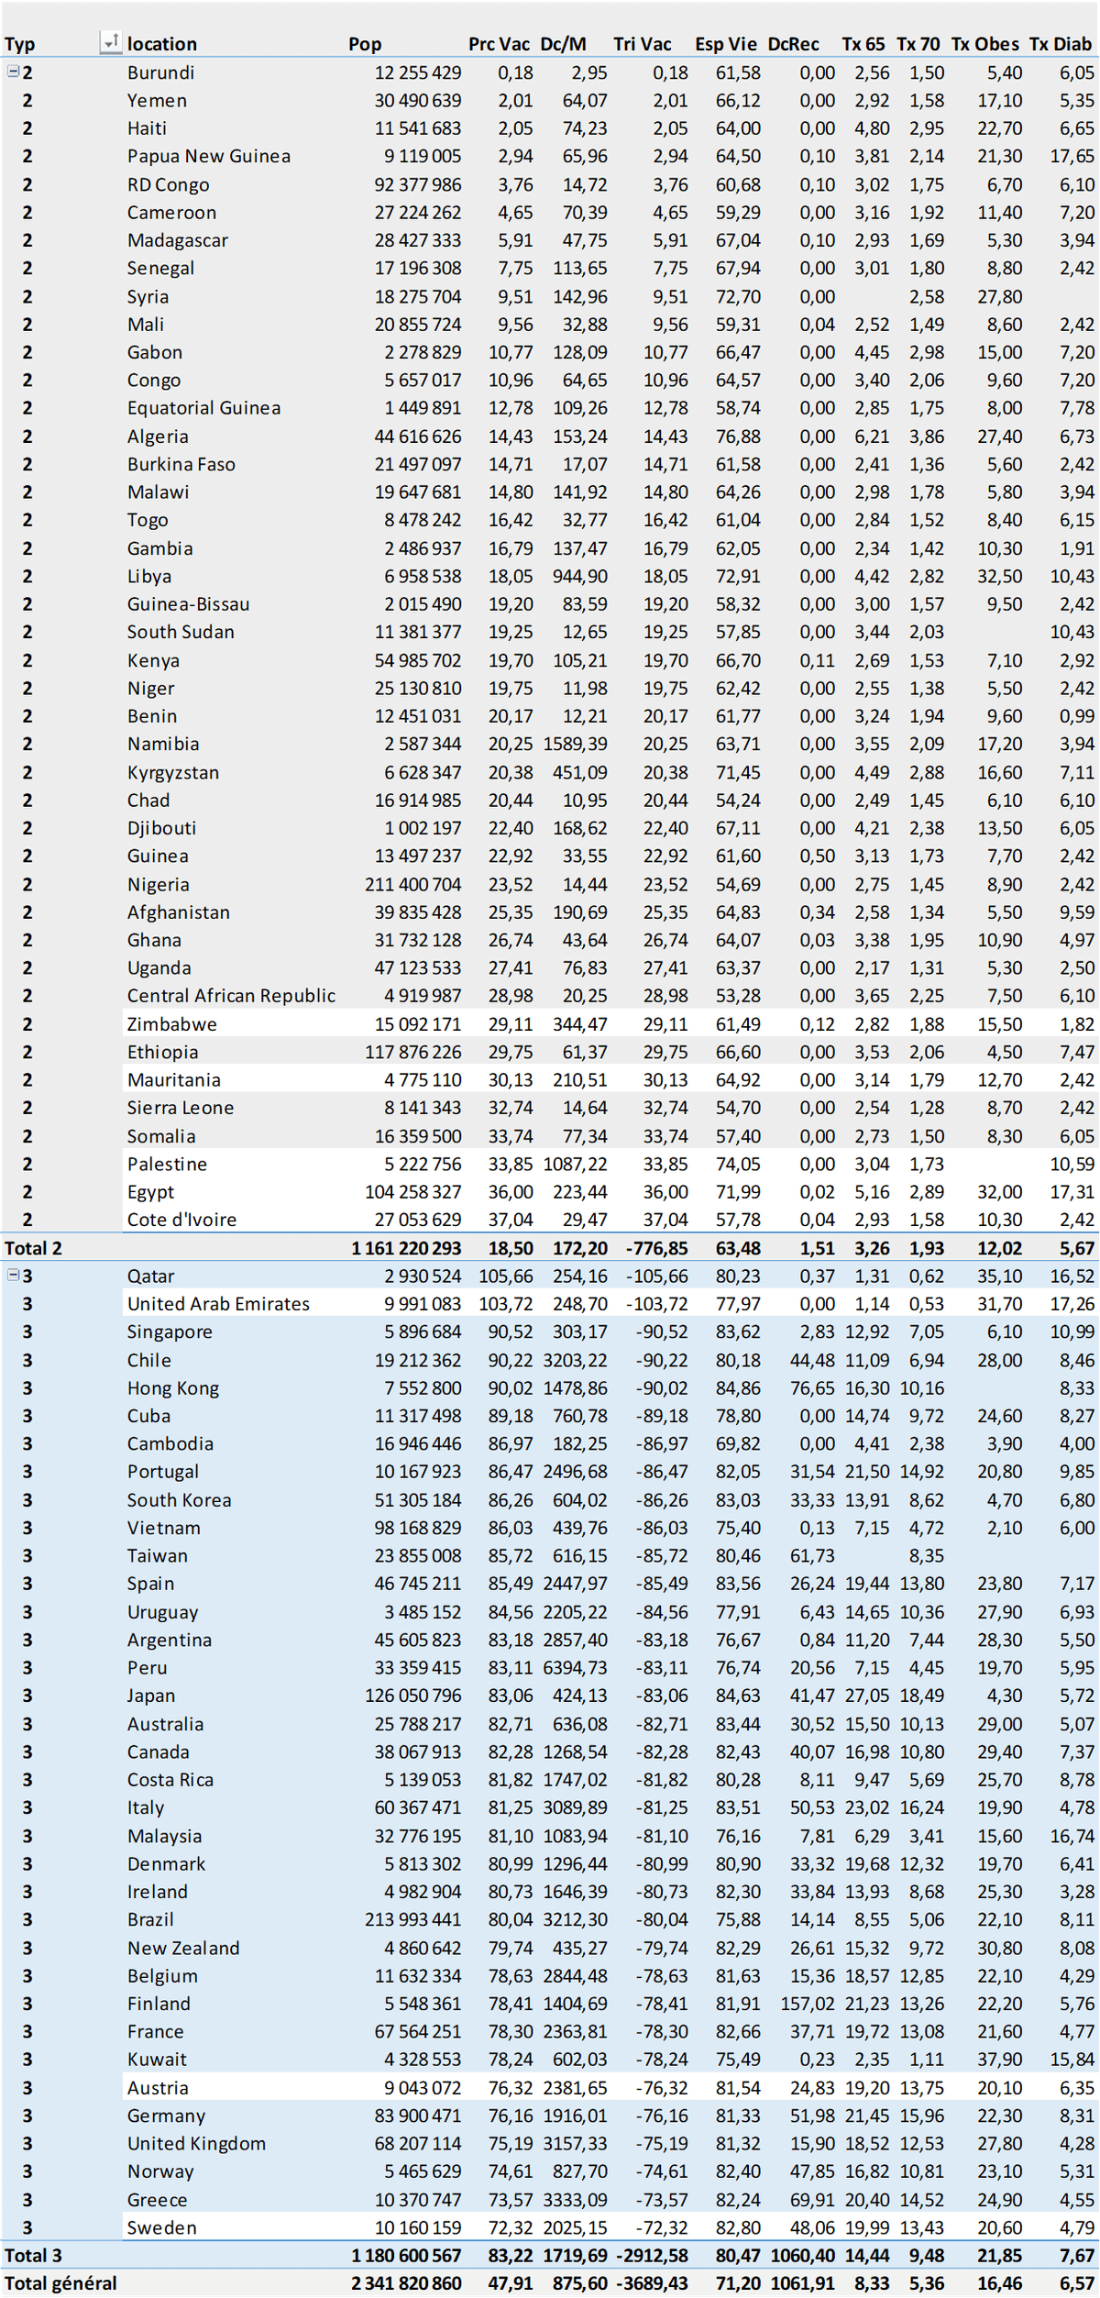Select the Prc Vac column header
1100x2298 pixels.
[x=499, y=44]
